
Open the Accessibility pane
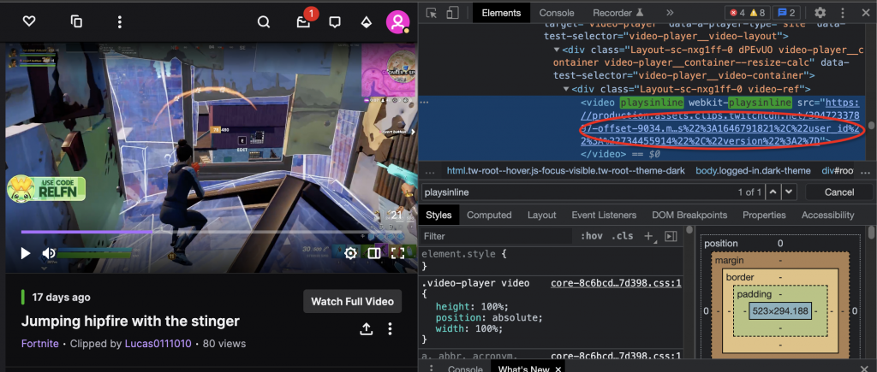(828, 215)
